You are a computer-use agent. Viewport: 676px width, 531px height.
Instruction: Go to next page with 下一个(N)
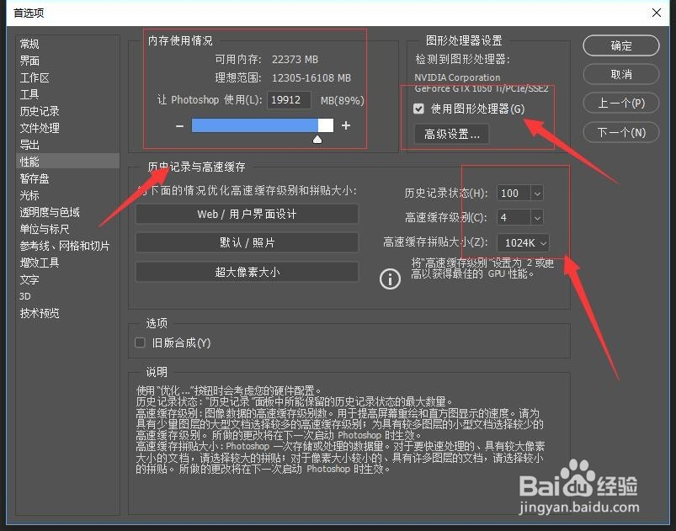pos(620,132)
